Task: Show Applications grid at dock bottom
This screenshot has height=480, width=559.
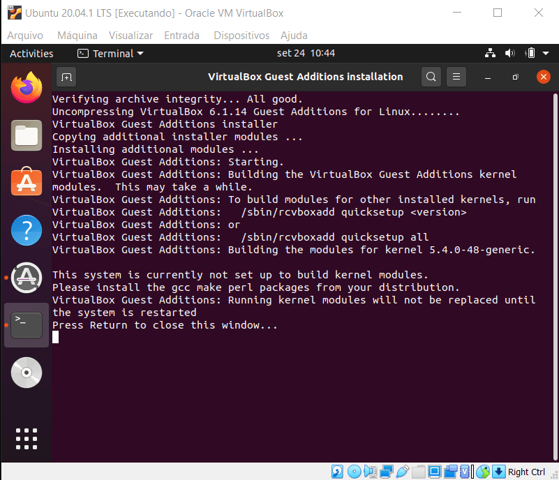Action: click(27, 438)
